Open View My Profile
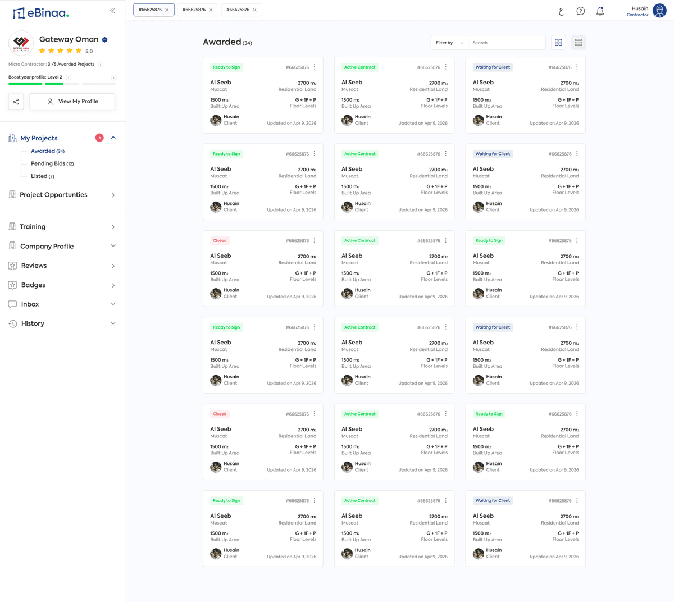This screenshot has width=674, height=602. tap(72, 102)
